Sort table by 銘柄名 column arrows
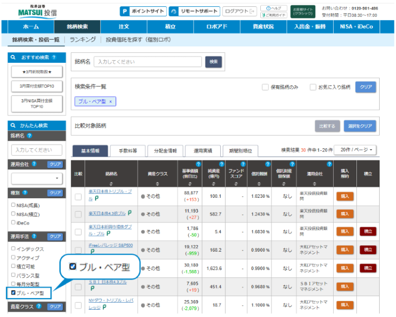 click(x=111, y=184)
